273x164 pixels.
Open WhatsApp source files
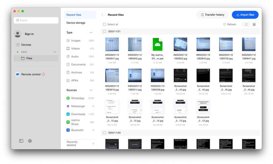click(x=77, y=98)
